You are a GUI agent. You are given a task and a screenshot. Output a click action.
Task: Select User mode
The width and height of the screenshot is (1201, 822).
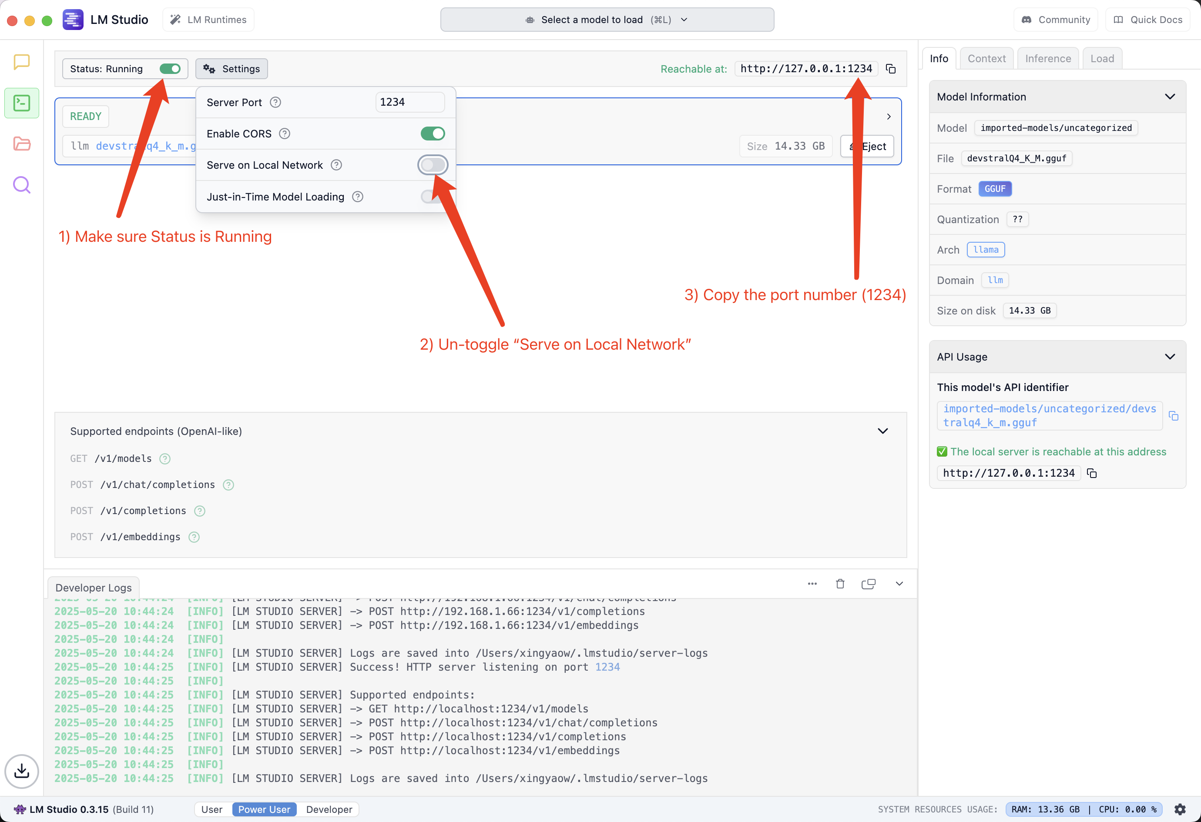tap(212, 809)
